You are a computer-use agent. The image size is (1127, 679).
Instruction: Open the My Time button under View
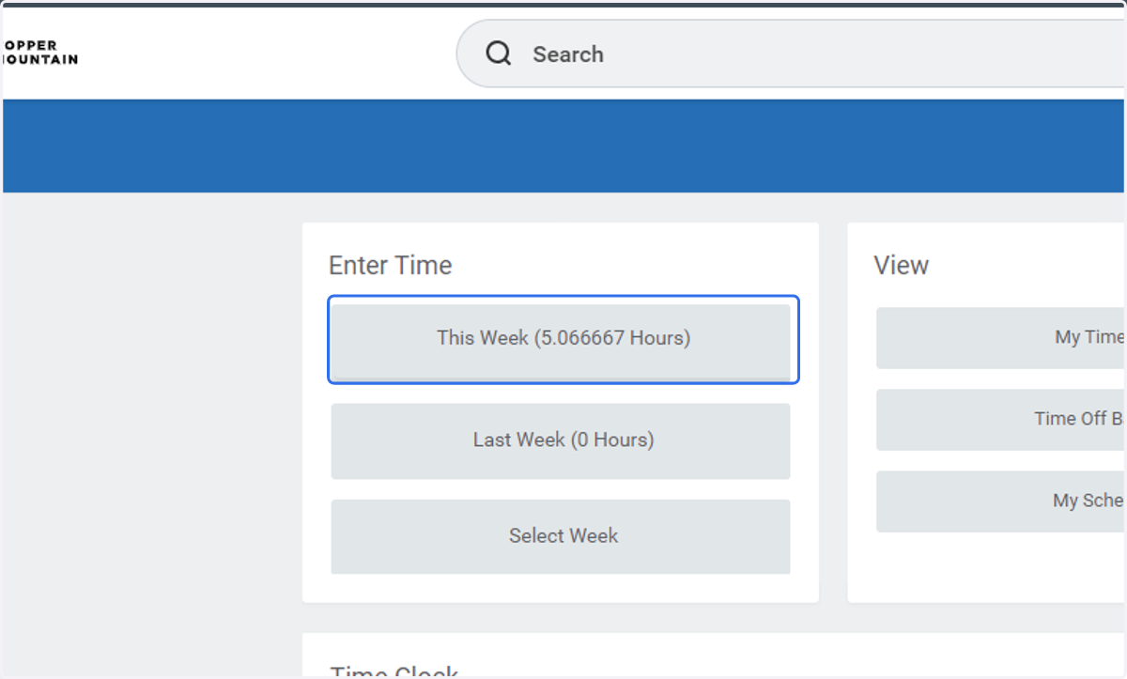[x=1001, y=337]
